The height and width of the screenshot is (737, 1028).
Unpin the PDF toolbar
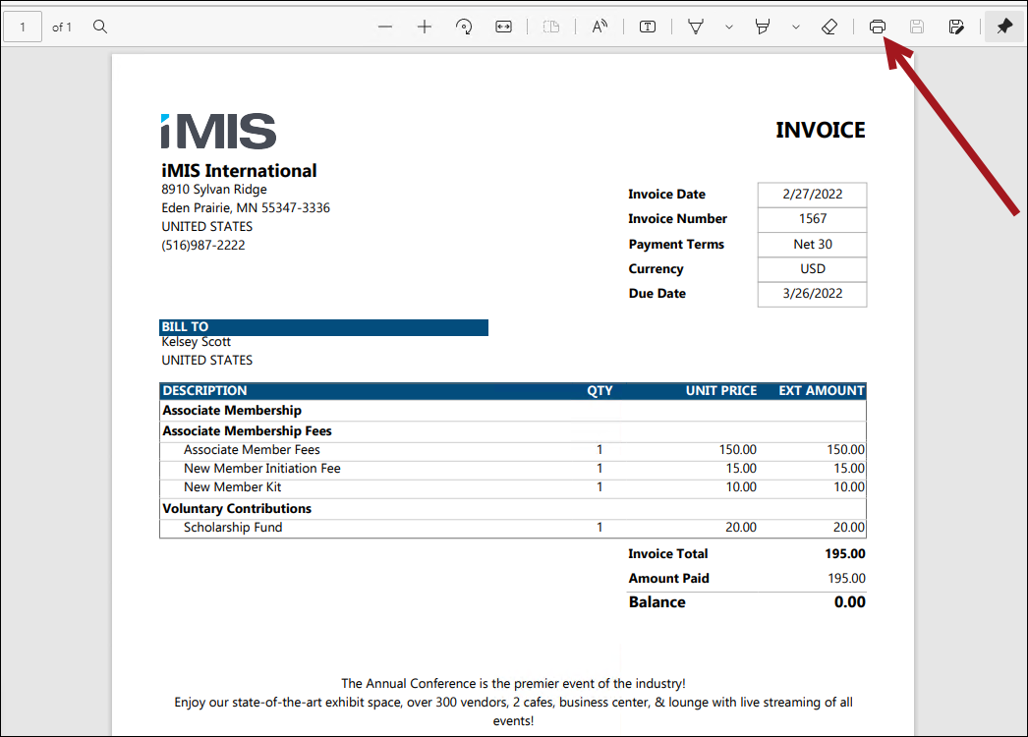coord(1004,27)
